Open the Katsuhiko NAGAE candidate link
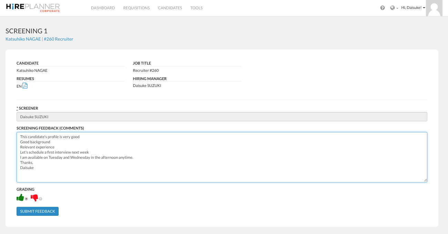 pos(23,39)
